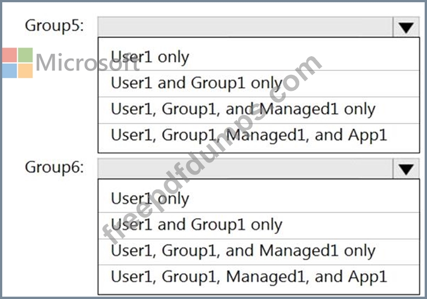The image size is (427, 299).
Task: Select "User1, Group1, Managed1, and App1" for Group6
Action: tap(249, 276)
